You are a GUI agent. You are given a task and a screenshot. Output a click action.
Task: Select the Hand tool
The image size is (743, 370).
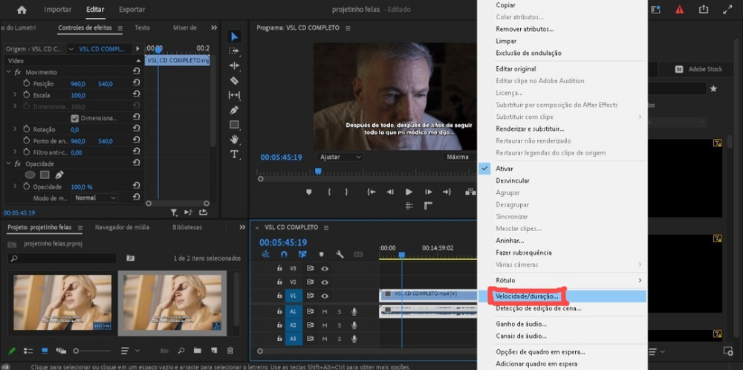234,139
